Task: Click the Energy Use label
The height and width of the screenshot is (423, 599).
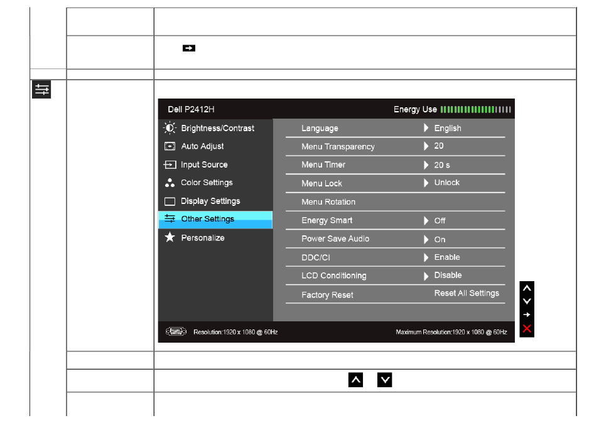Action: [415, 110]
